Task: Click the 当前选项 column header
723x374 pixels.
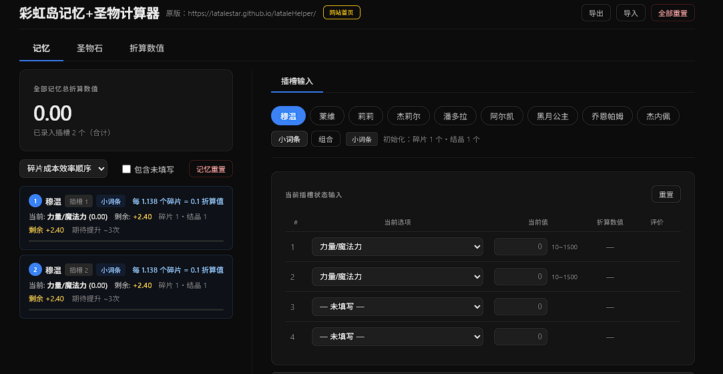Action: point(397,223)
